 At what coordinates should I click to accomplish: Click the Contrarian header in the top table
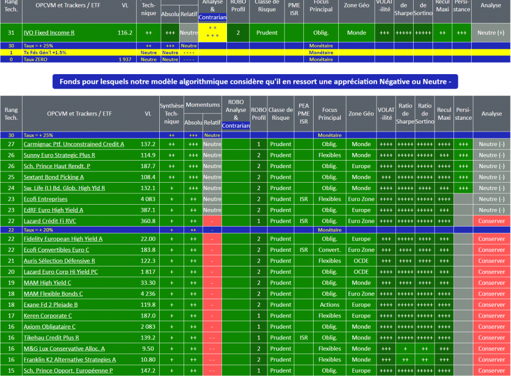click(212, 17)
